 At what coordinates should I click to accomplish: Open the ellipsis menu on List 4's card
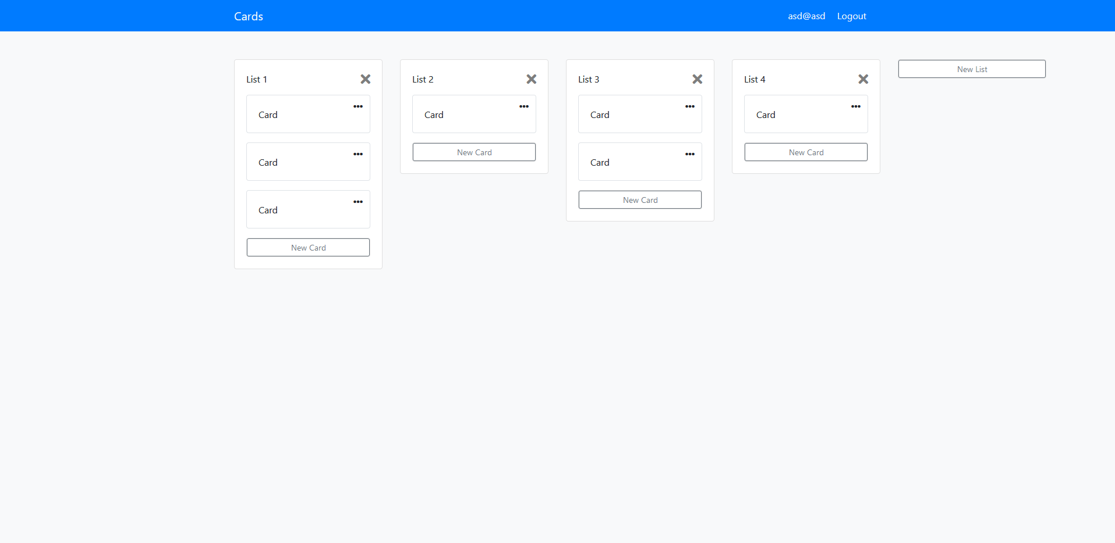click(x=856, y=106)
